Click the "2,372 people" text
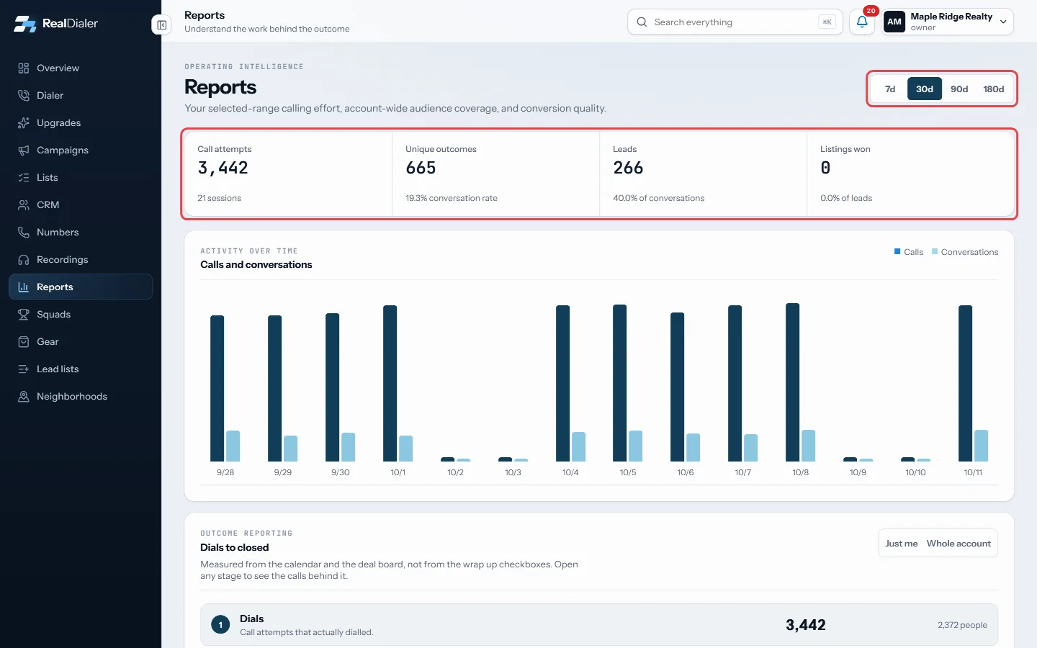This screenshot has width=1037, height=648. 962,625
